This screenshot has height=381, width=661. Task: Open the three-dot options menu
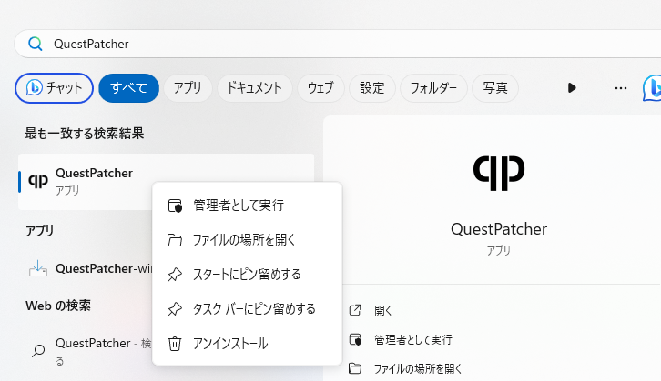621,88
